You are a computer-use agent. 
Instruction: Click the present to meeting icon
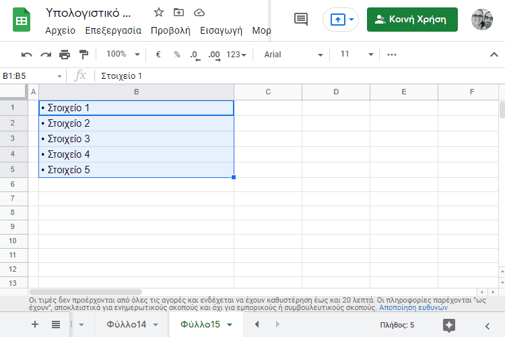pyautogui.click(x=337, y=20)
